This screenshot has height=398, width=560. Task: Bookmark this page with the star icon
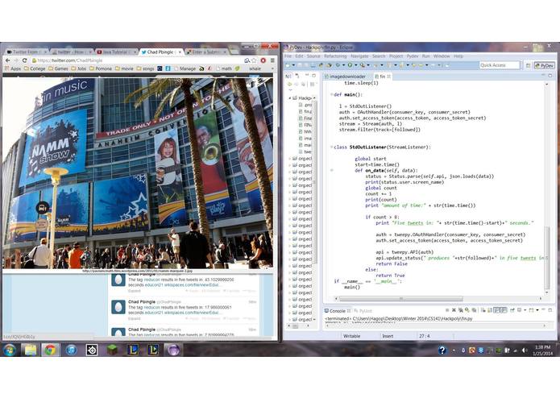click(254, 60)
